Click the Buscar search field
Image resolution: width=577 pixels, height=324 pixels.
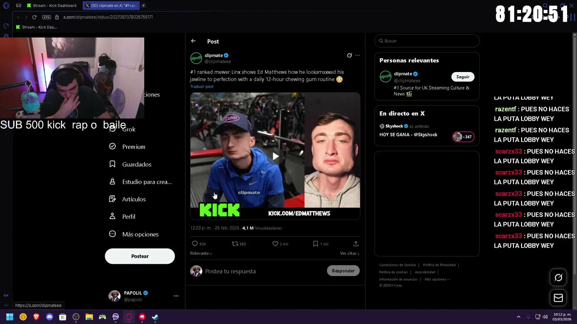tap(427, 41)
